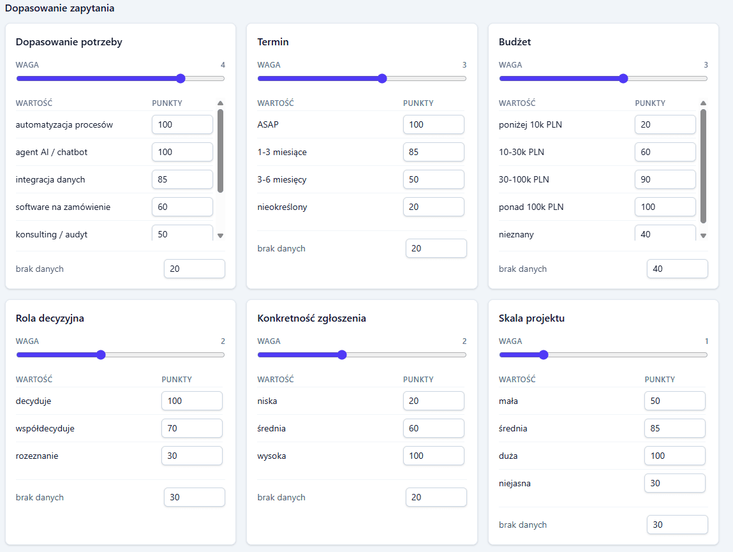
Task: Click the down arrow of the Budżet list scrollbar
Action: tap(703, 235)
